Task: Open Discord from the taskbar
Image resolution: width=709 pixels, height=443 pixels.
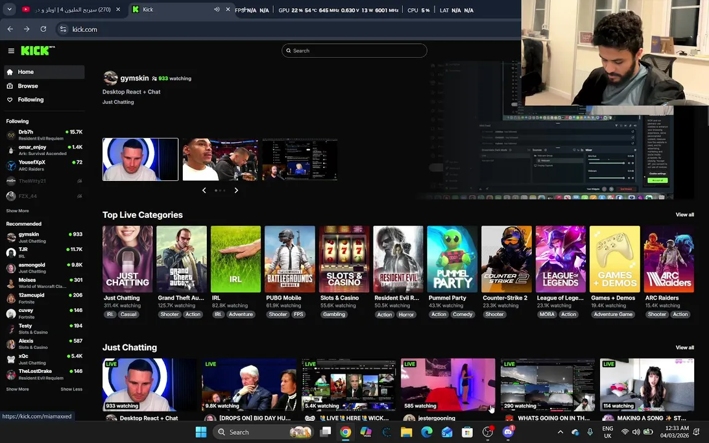Action: coord(508,432)
